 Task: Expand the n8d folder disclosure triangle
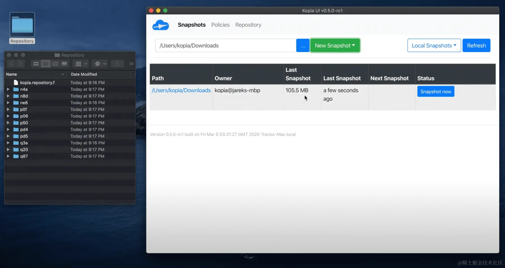8,96
